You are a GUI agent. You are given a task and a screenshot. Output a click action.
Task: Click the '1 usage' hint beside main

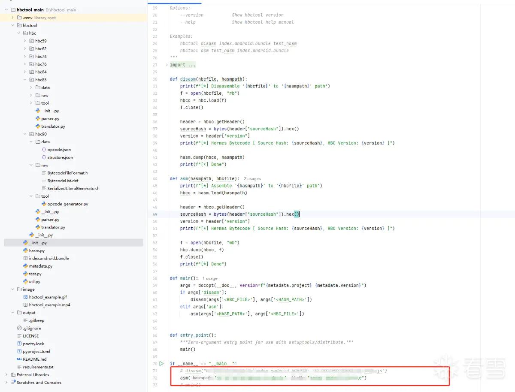point(210,278)
